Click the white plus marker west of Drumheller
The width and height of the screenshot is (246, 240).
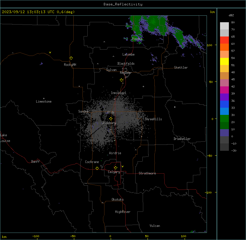coord(175,107)
